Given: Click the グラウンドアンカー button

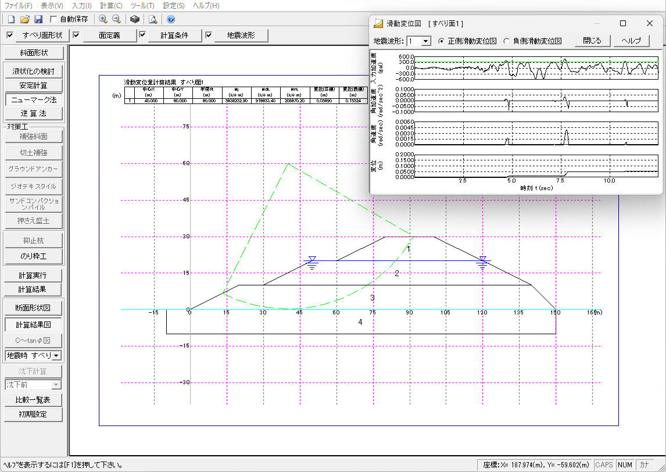Looking at the screenshot, I should (34, 169).
